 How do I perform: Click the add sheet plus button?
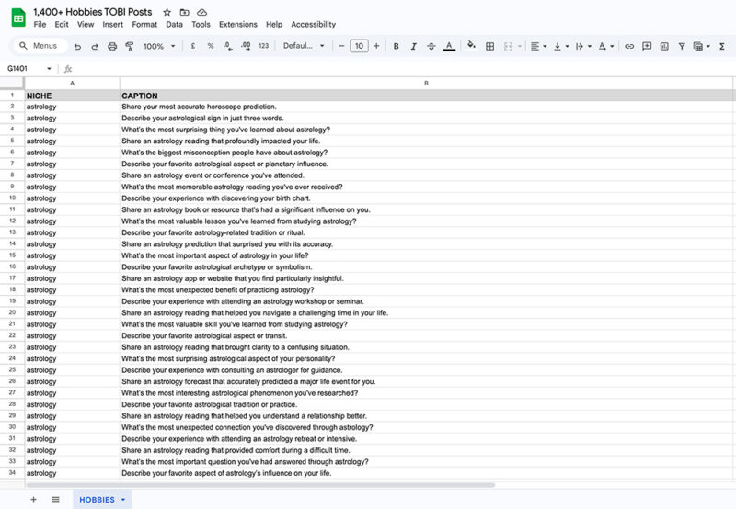[x=34, y=500]
